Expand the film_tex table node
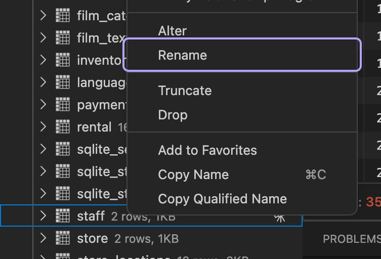Viewport: 381px width, 259px height. click(43, 37)
